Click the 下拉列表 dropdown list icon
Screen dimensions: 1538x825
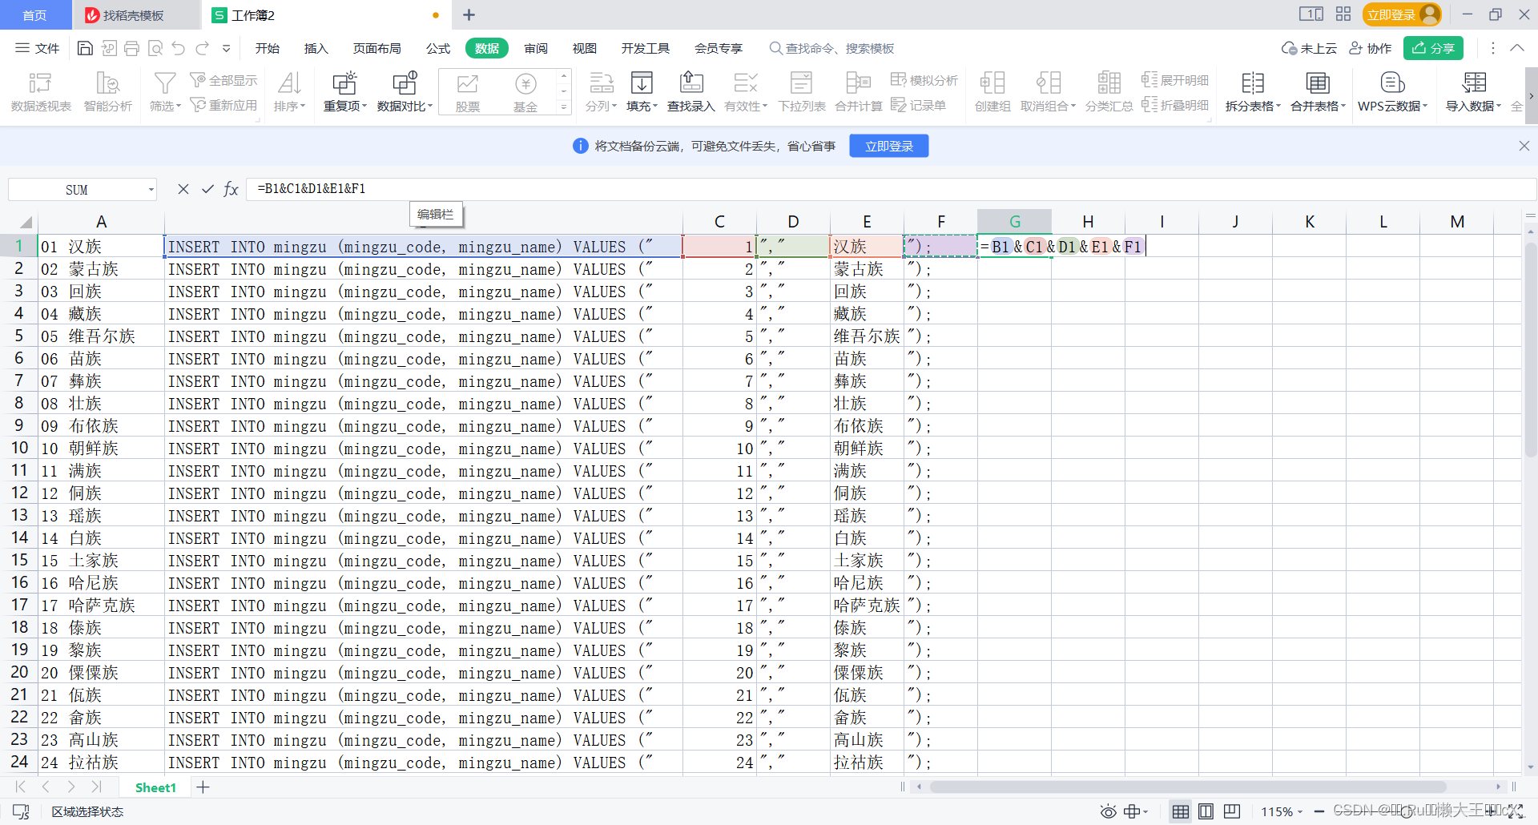pyautogui.click(x=802, y=92)
